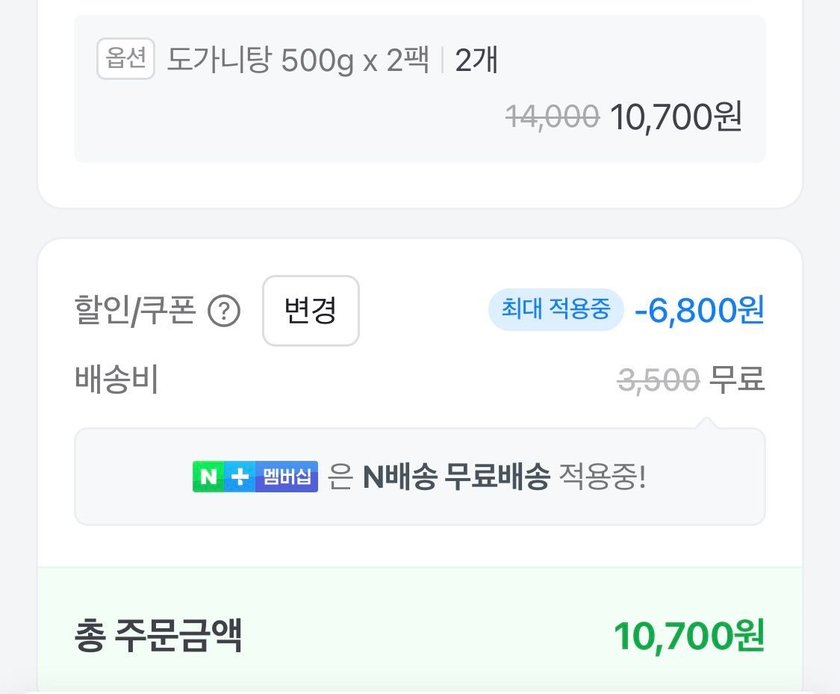The height and width of the screenshot is (694, 840).
Task: Click the -6,800원 discount amount
Action: click(699, 310)
